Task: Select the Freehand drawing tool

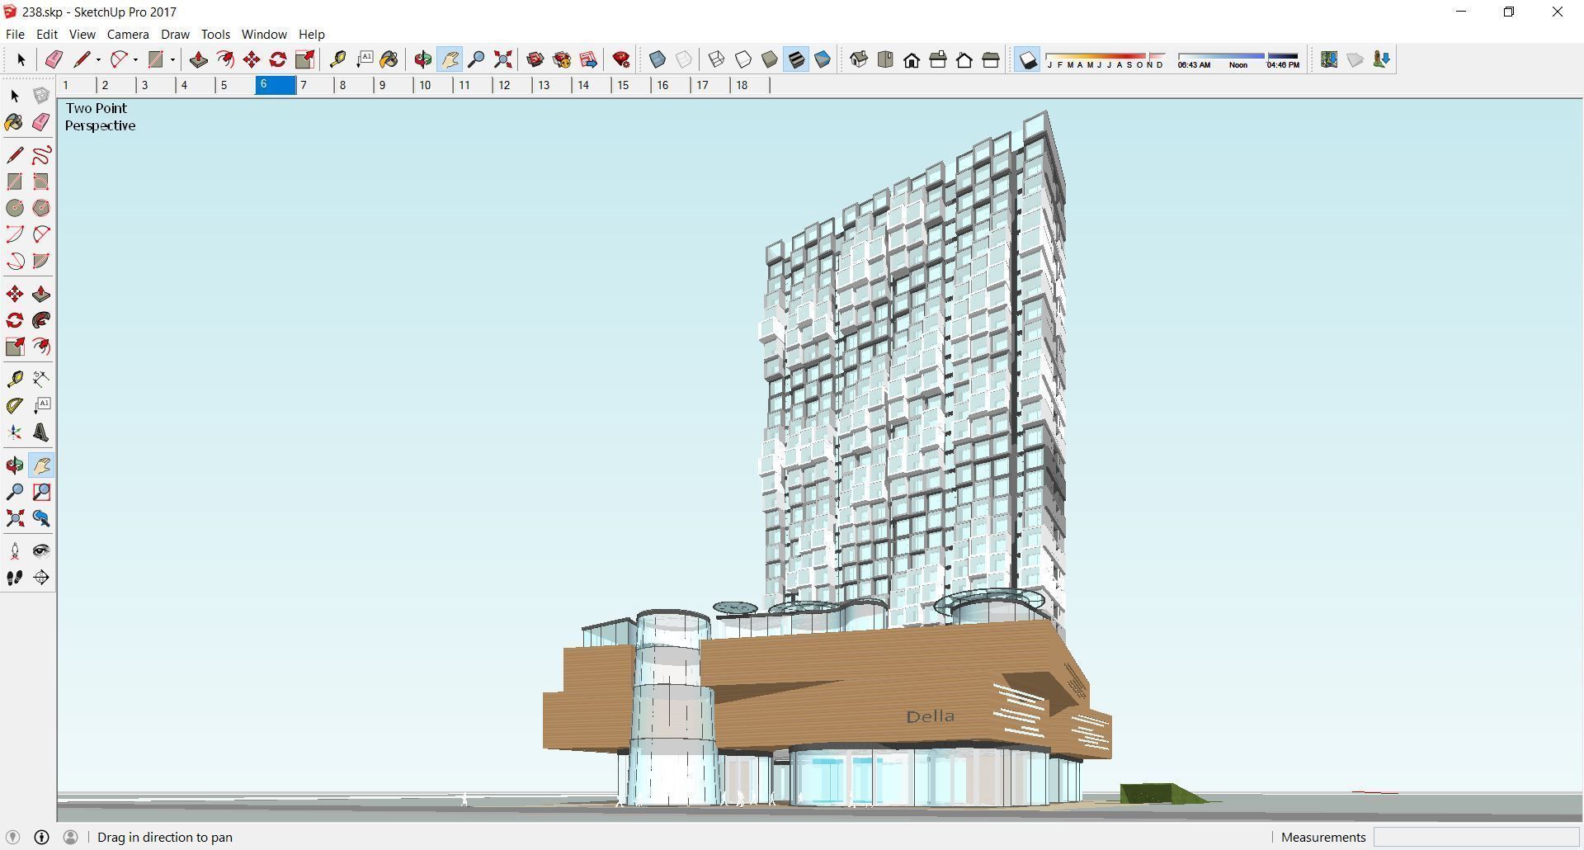Action: point(41,155)
